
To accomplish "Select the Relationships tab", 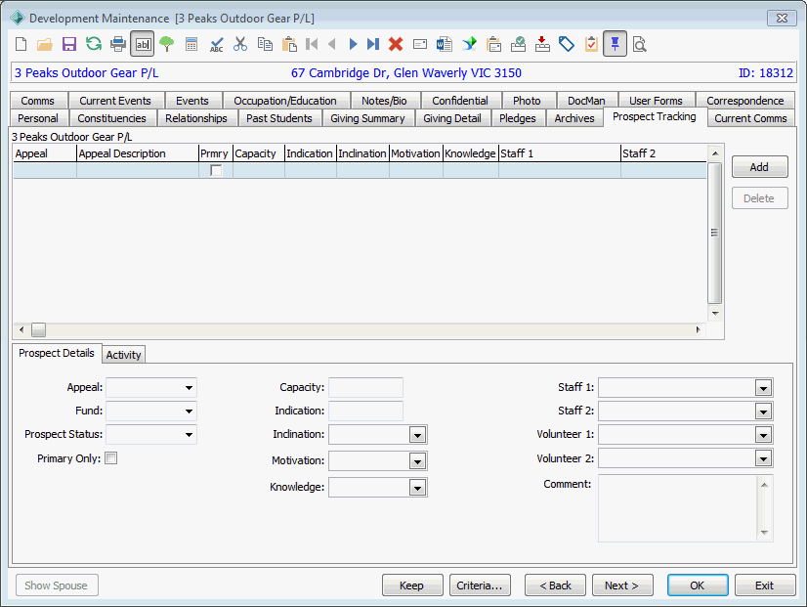I will 196,118.
